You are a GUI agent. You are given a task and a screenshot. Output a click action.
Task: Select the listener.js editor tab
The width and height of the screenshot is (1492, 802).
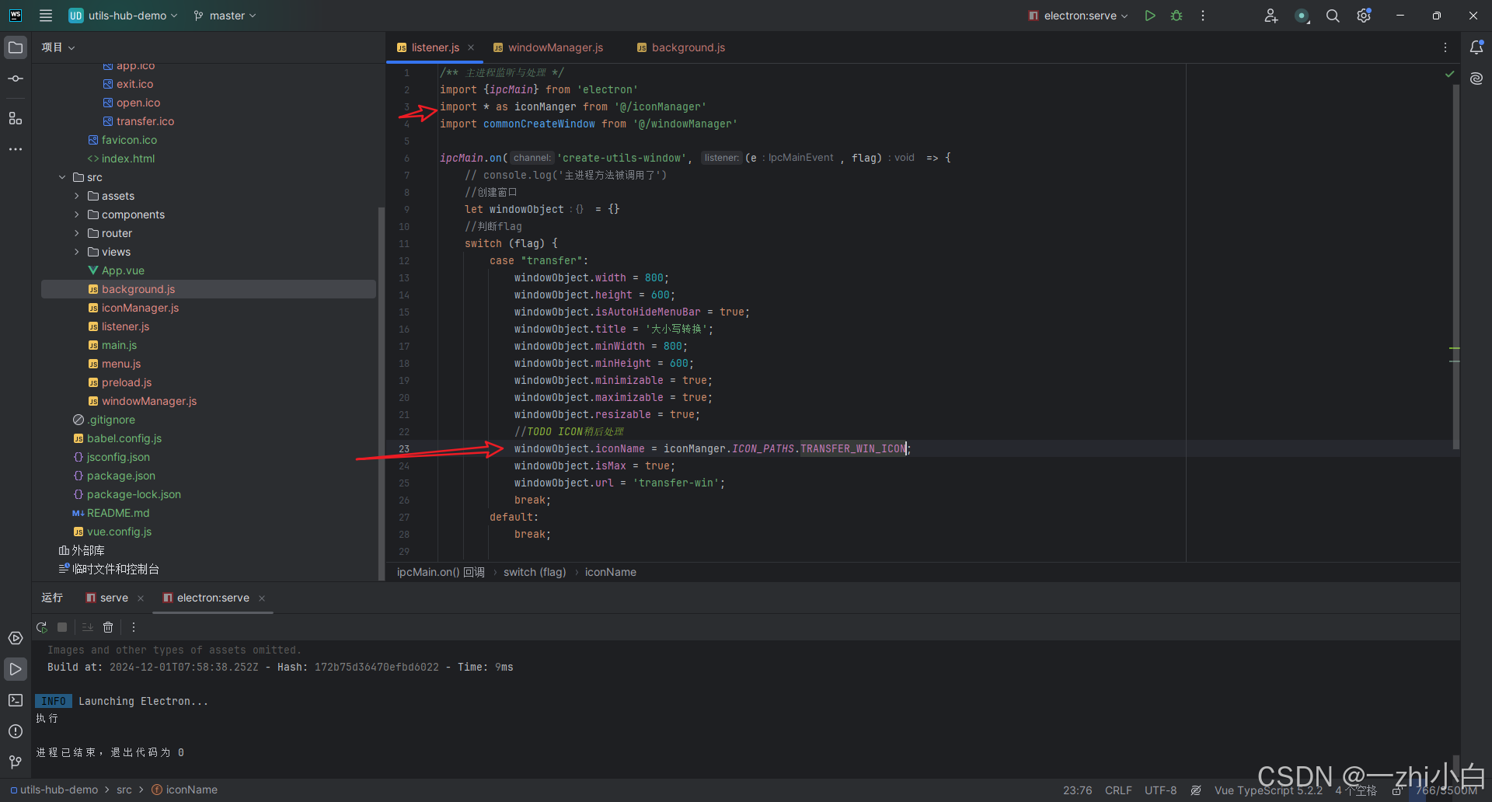coord(435,47)
